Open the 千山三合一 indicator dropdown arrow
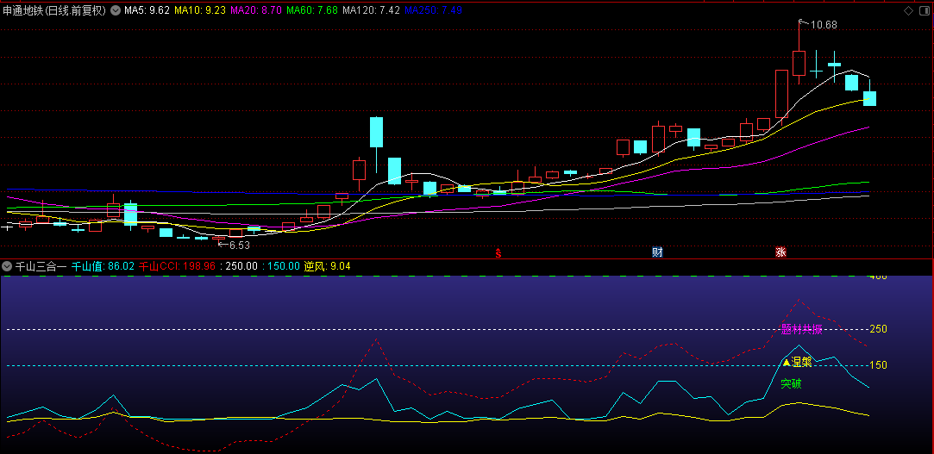934x454 pixels. 7,266
